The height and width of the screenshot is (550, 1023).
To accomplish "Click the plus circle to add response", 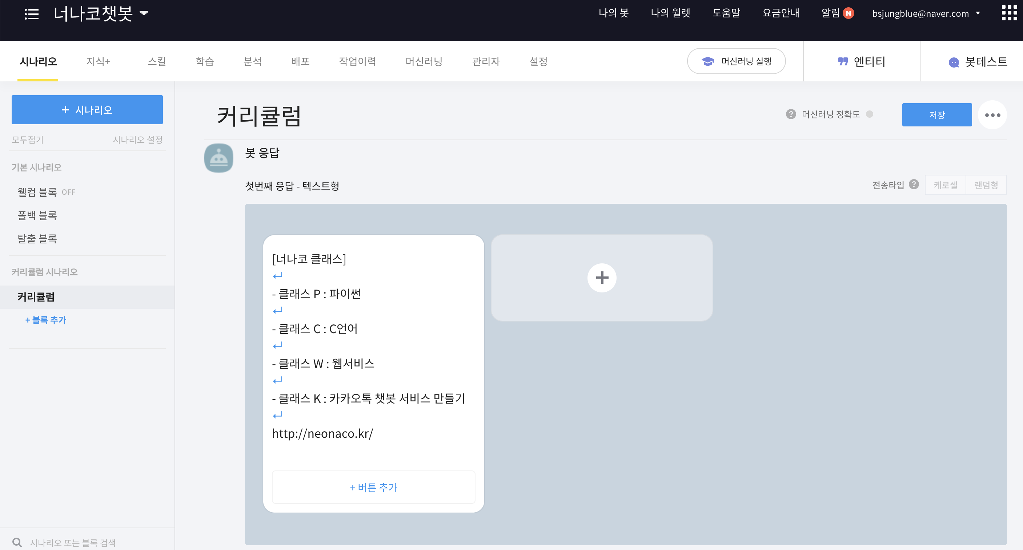I will coord(602,278).
